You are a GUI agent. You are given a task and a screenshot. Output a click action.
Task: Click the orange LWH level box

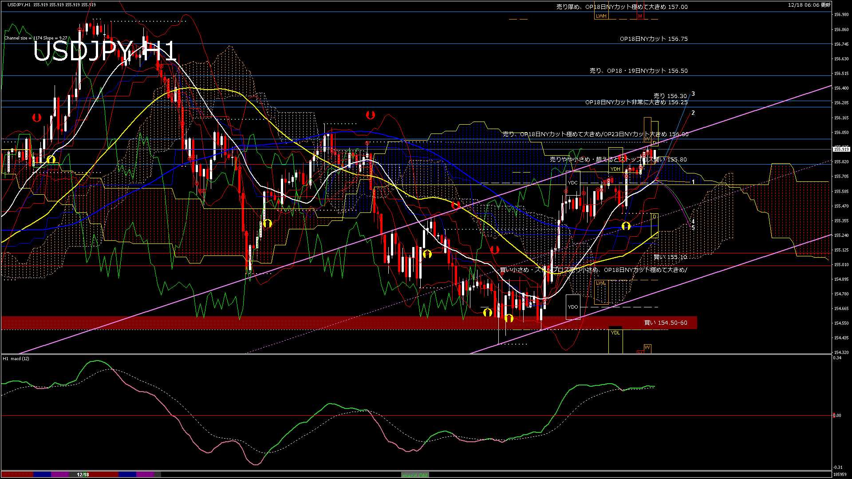pyautogui.click(x=601, y=16)
